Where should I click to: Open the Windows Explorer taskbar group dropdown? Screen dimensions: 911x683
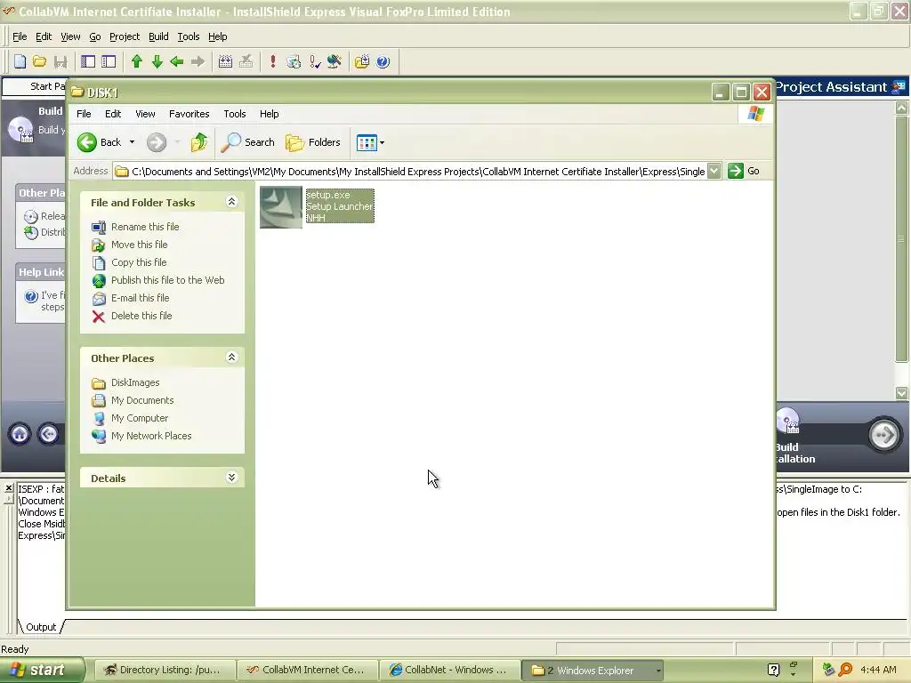point(657,671)
